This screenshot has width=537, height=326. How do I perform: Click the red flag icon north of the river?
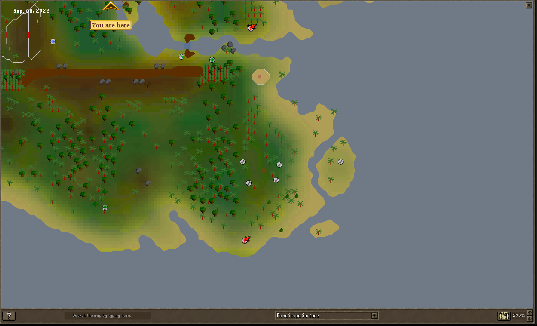251,27
